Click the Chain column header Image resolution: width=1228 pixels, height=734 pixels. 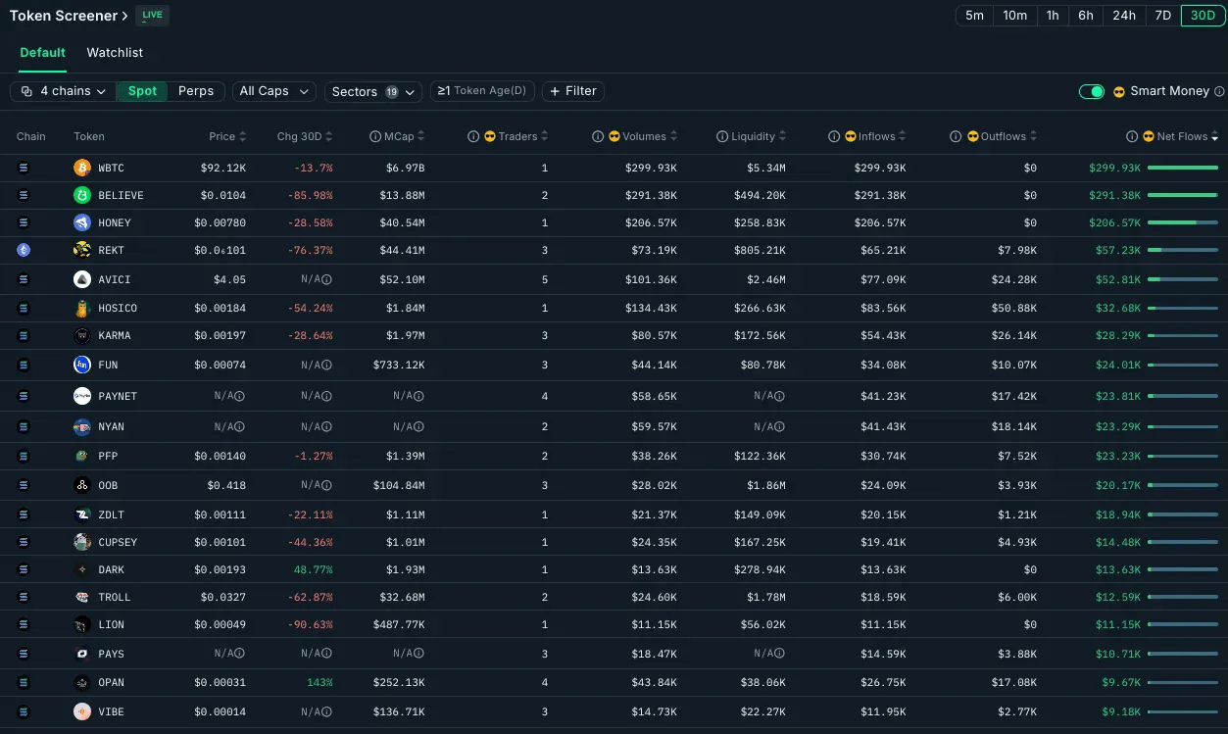click(x=31, y=136)
